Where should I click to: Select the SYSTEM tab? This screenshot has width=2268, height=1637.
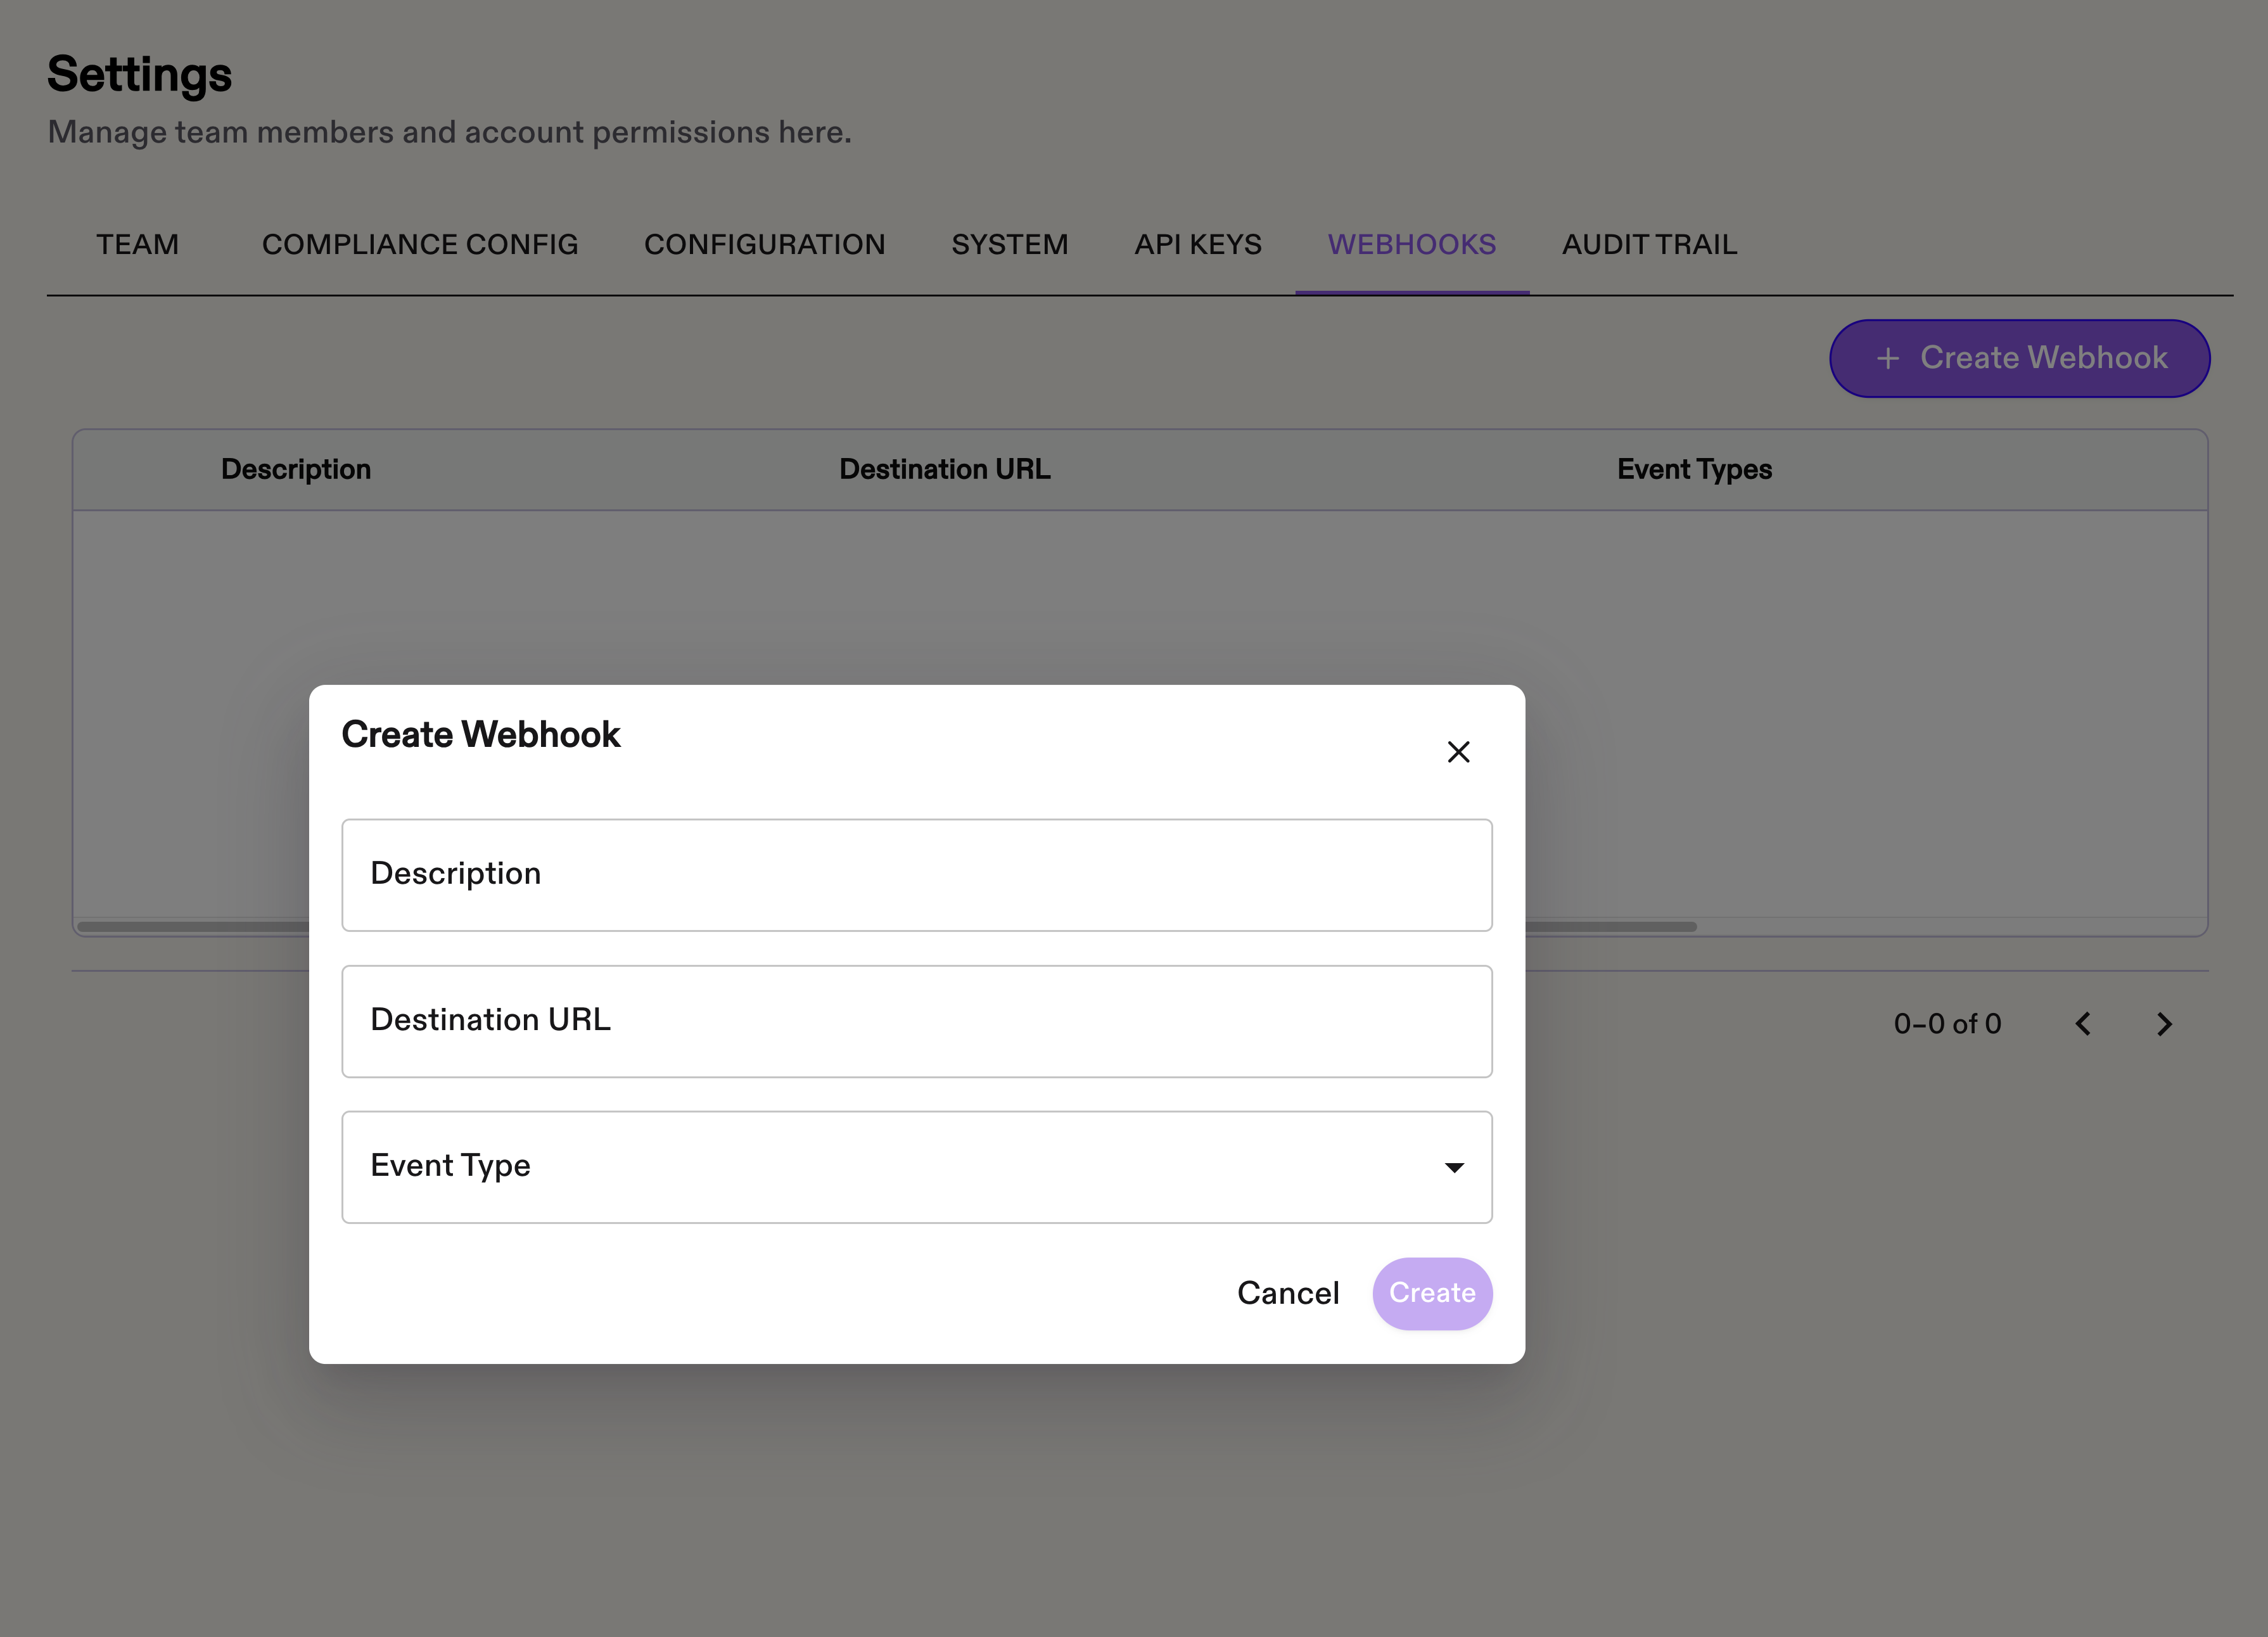[x=1009, y=245]
